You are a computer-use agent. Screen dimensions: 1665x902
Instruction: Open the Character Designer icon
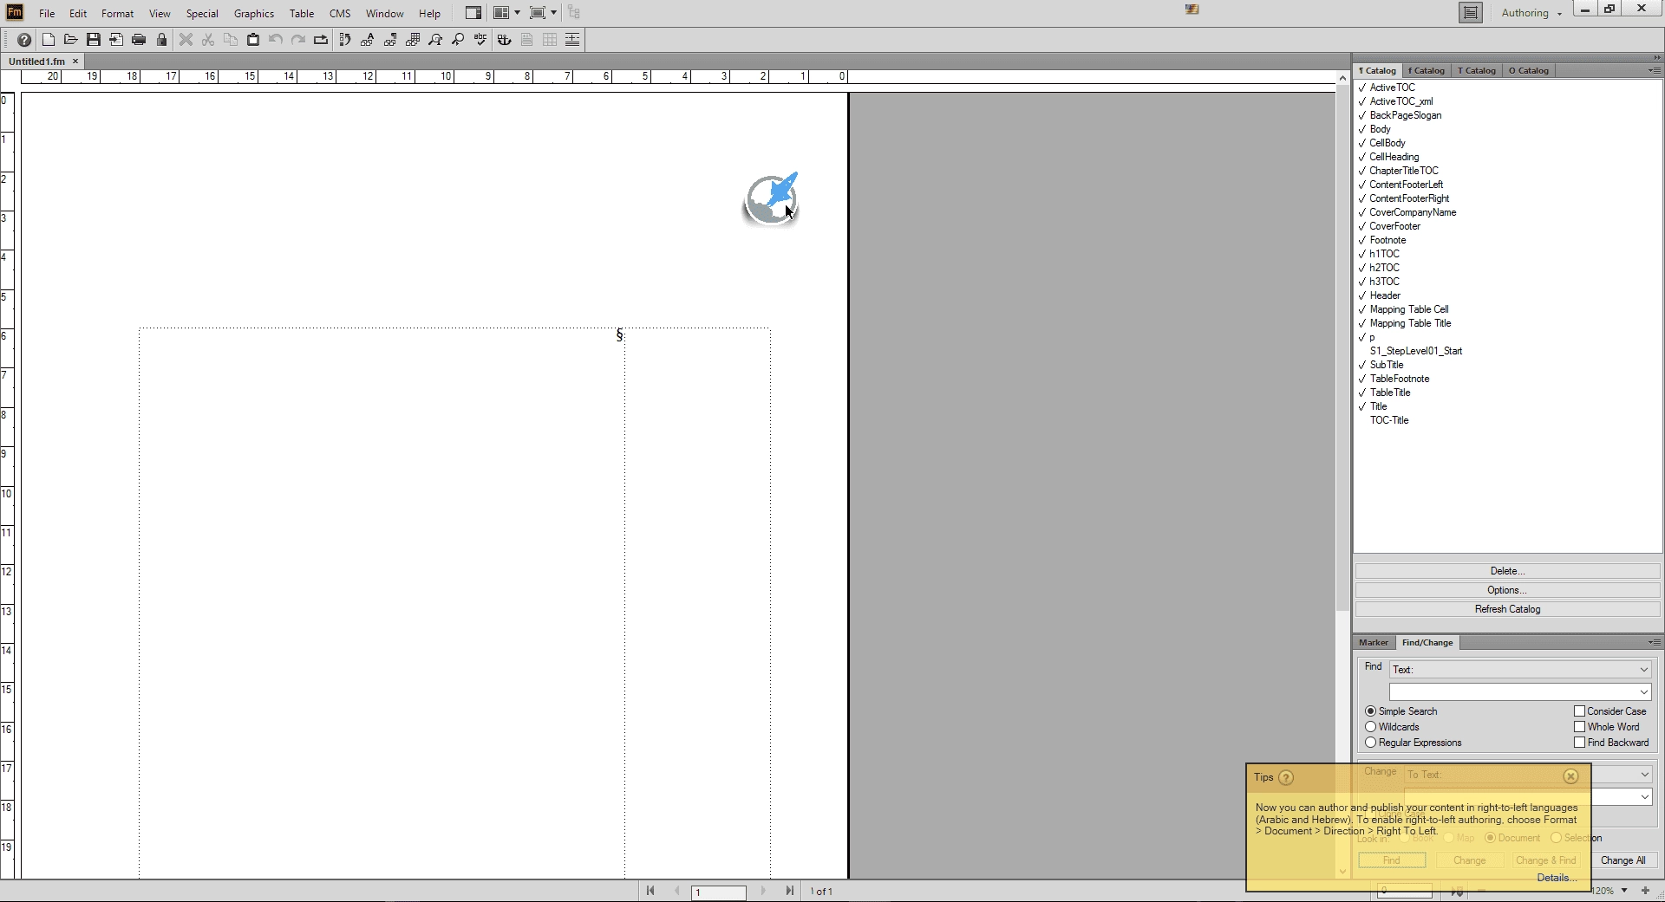pyautogui.click(x=368, y=40)
